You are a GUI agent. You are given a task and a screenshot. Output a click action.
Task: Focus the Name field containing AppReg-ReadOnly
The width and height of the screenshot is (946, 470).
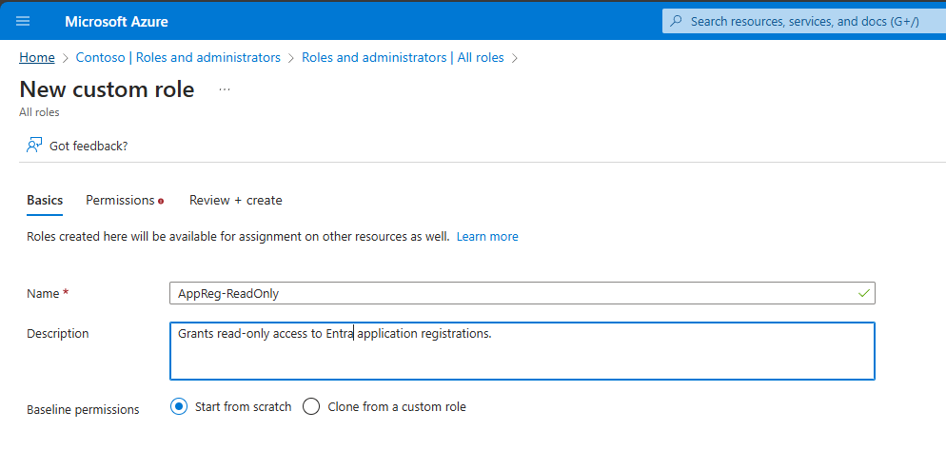click(514, 294)
